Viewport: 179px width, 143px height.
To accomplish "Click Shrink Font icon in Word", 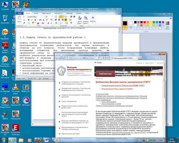I will pos(51,23).
